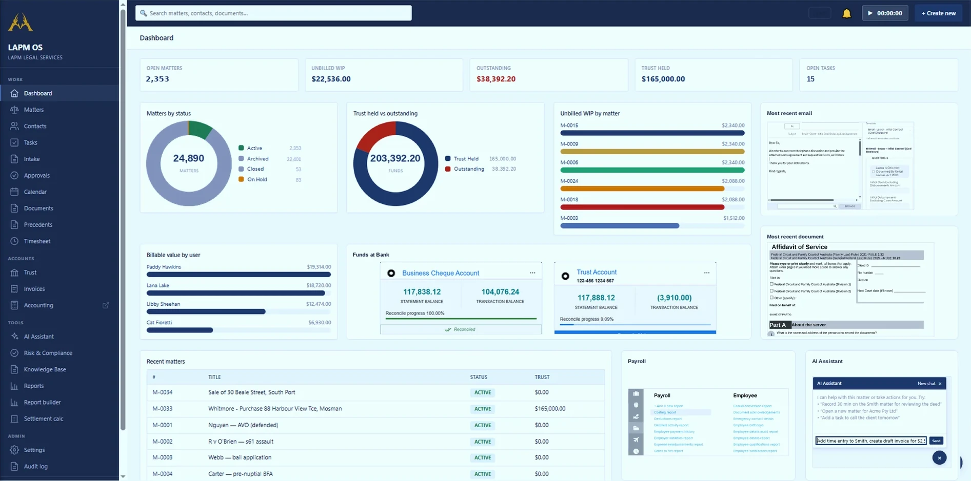Image resolution: width=971 pixels, height=481 pixels.
Task: Click the Risk & Compliance shield icon
Action: (14, 353)
